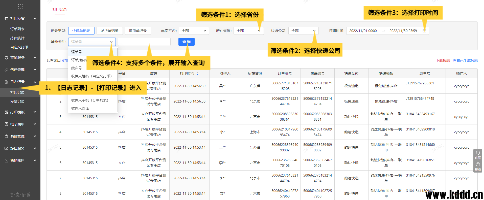Click waybill number 318413419616851
This screenshot has width=484, height=200.
tap(421, 160)
